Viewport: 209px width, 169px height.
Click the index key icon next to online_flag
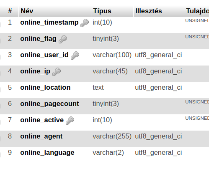63,39
